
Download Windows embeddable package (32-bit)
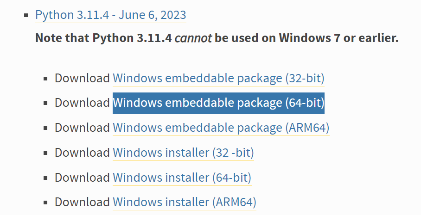tap(218, 78)
